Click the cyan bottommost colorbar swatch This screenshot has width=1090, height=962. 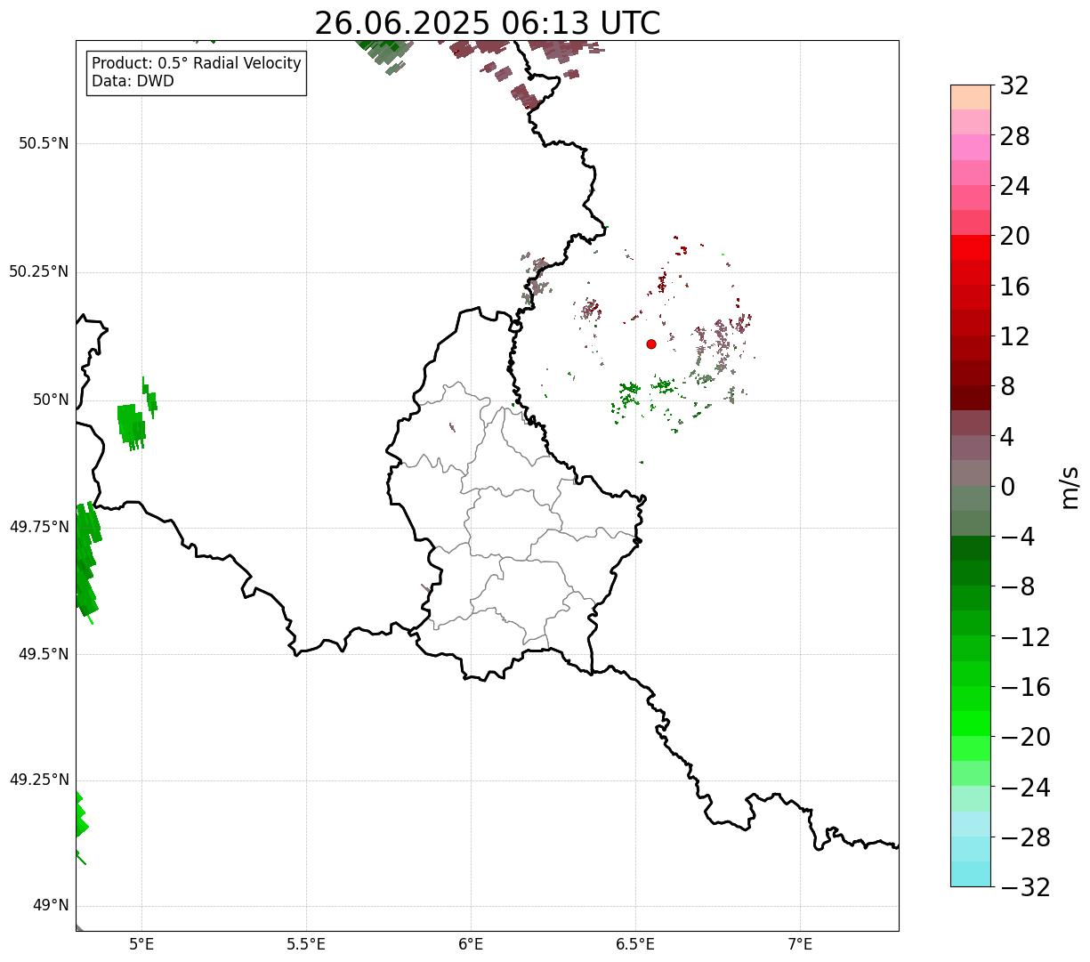971,874
